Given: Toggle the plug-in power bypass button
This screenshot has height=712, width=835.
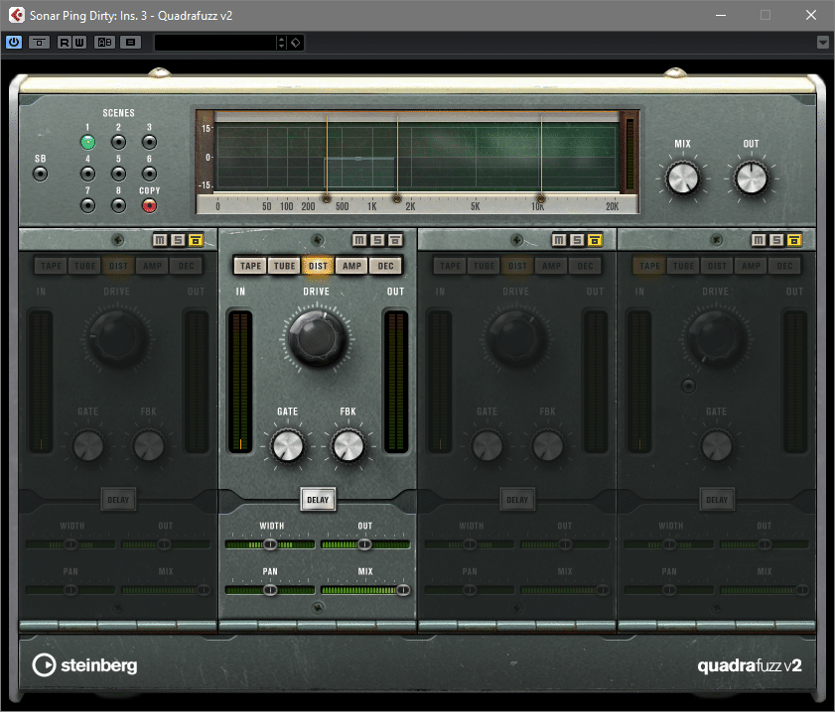Looking at the screenshot, I should point(13,42).
